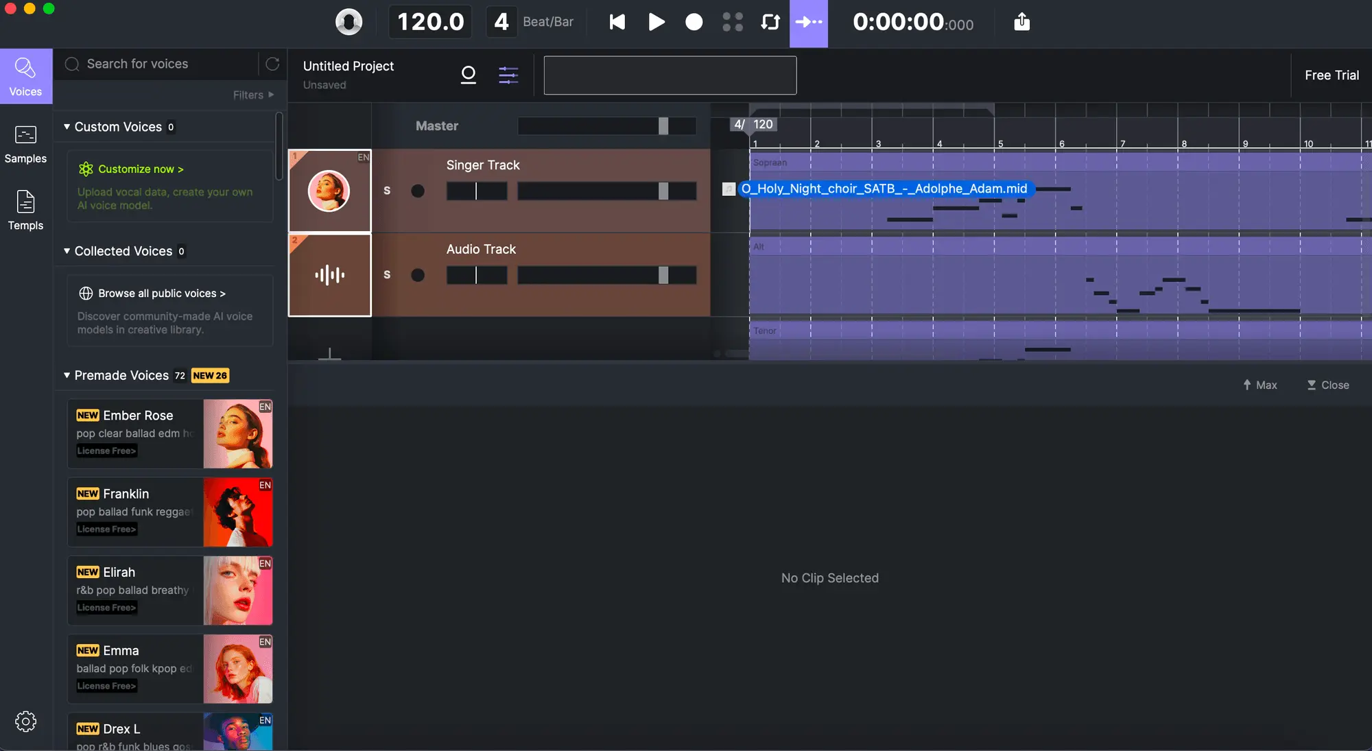
Task: Open the Free Trial button
Action: (1331, 75)
